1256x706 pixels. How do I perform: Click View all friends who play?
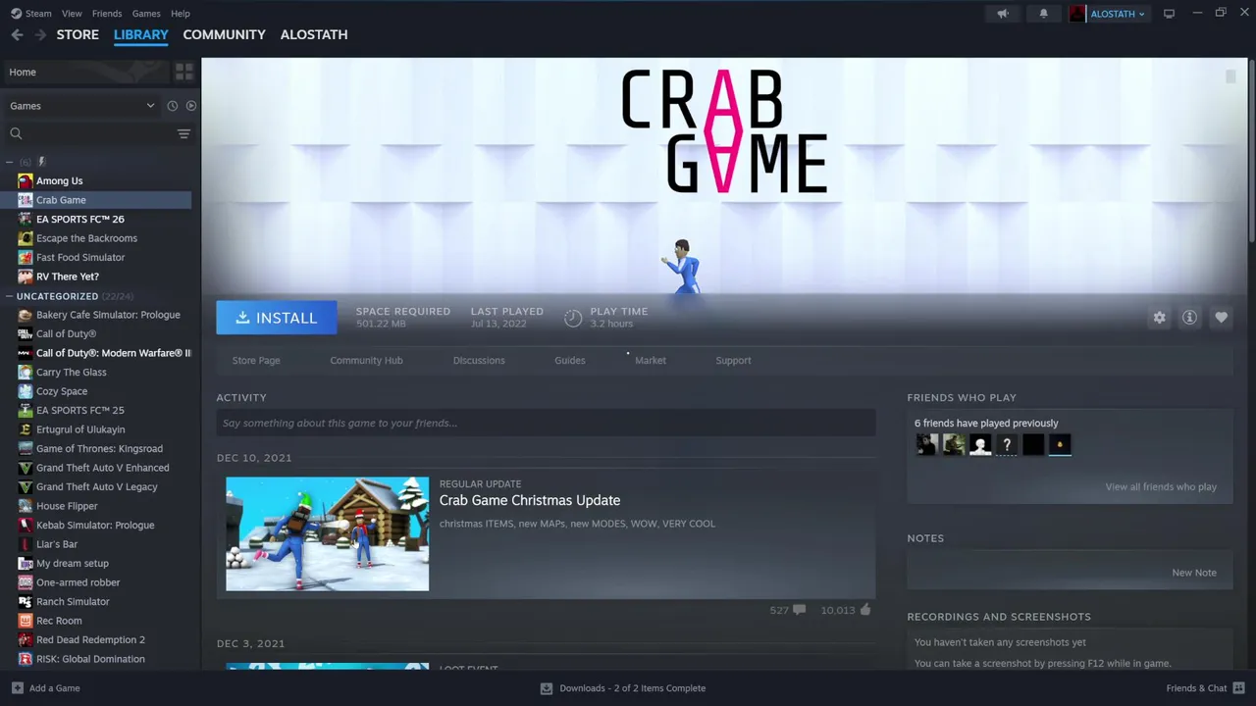pos(1161,487)
